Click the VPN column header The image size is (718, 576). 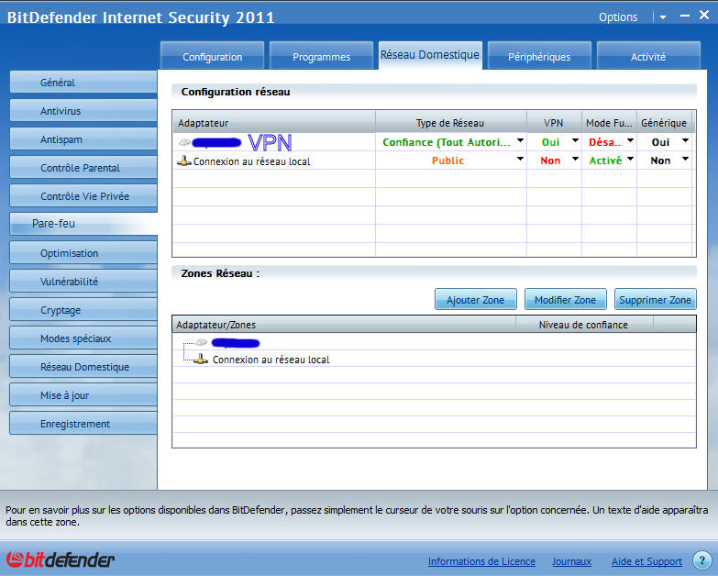554,123
